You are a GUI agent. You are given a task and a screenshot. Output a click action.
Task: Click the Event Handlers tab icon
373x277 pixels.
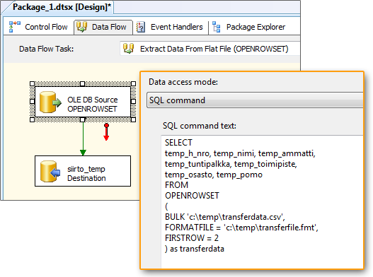[x=141, y=27]
